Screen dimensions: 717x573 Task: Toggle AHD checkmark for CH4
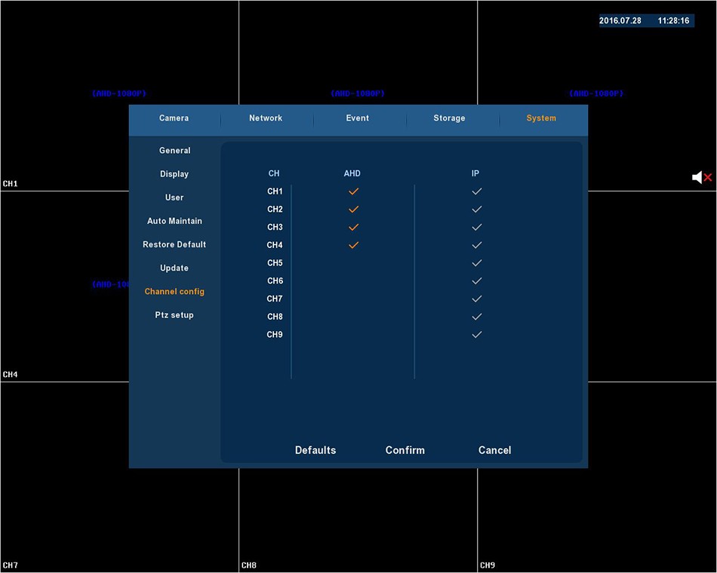point(352,245)
